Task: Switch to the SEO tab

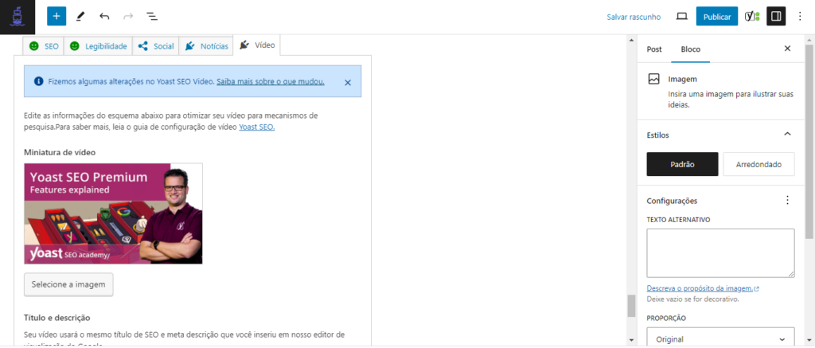Action: pyautogui.click(x=44, y=45)
